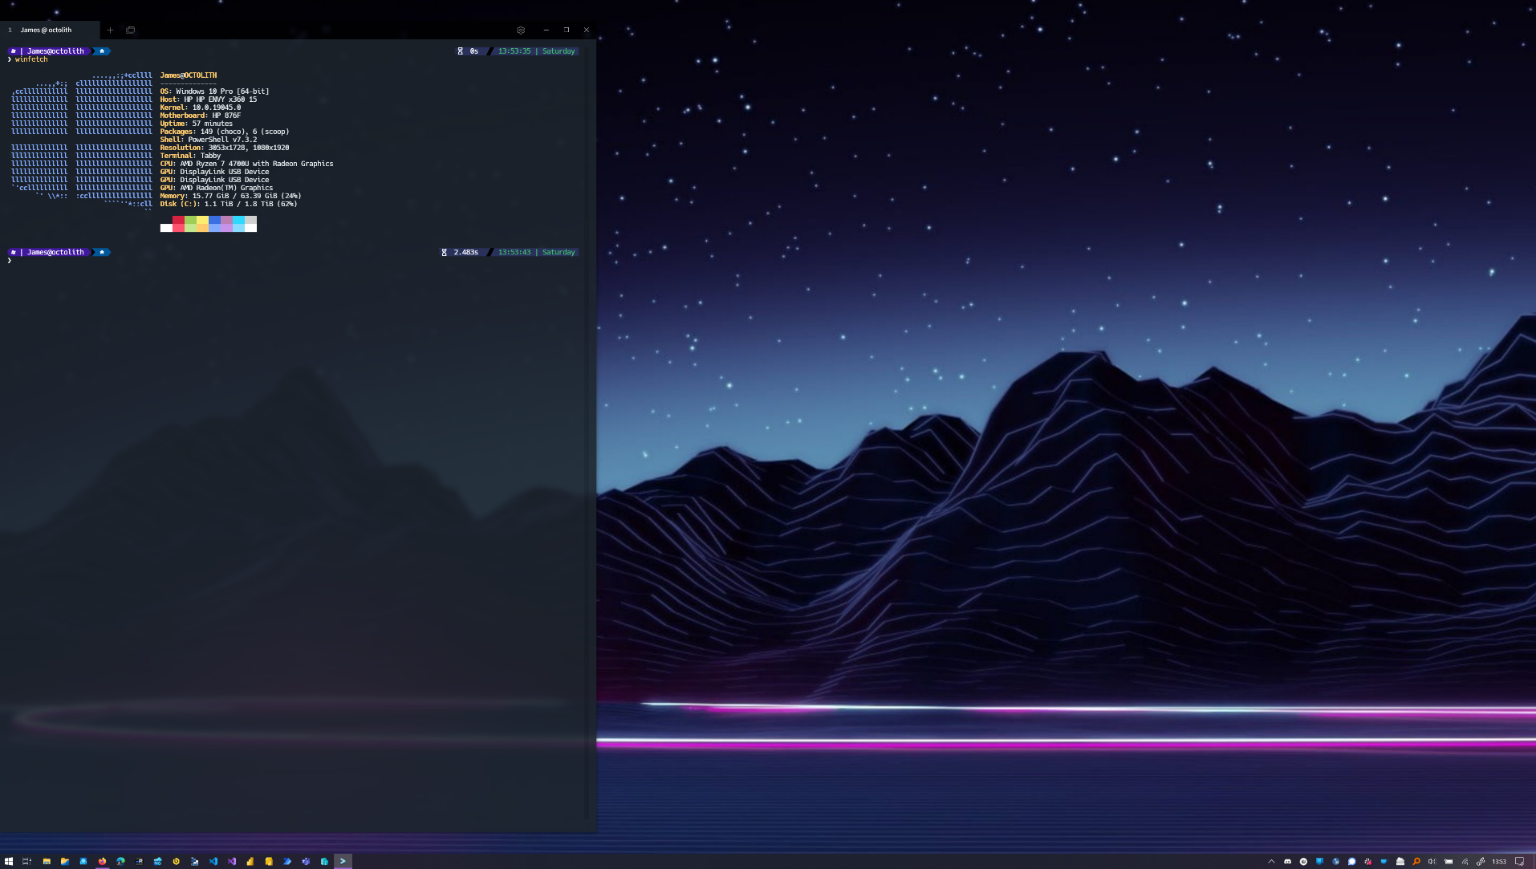Open Task View on the taskbar
The width and height of the screenshot is (1536, 869).
click(x=26, y=861)
